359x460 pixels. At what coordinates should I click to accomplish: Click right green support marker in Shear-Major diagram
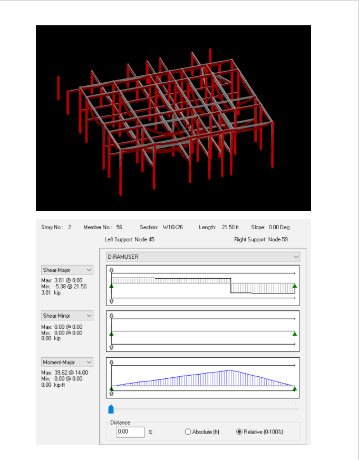295,286
